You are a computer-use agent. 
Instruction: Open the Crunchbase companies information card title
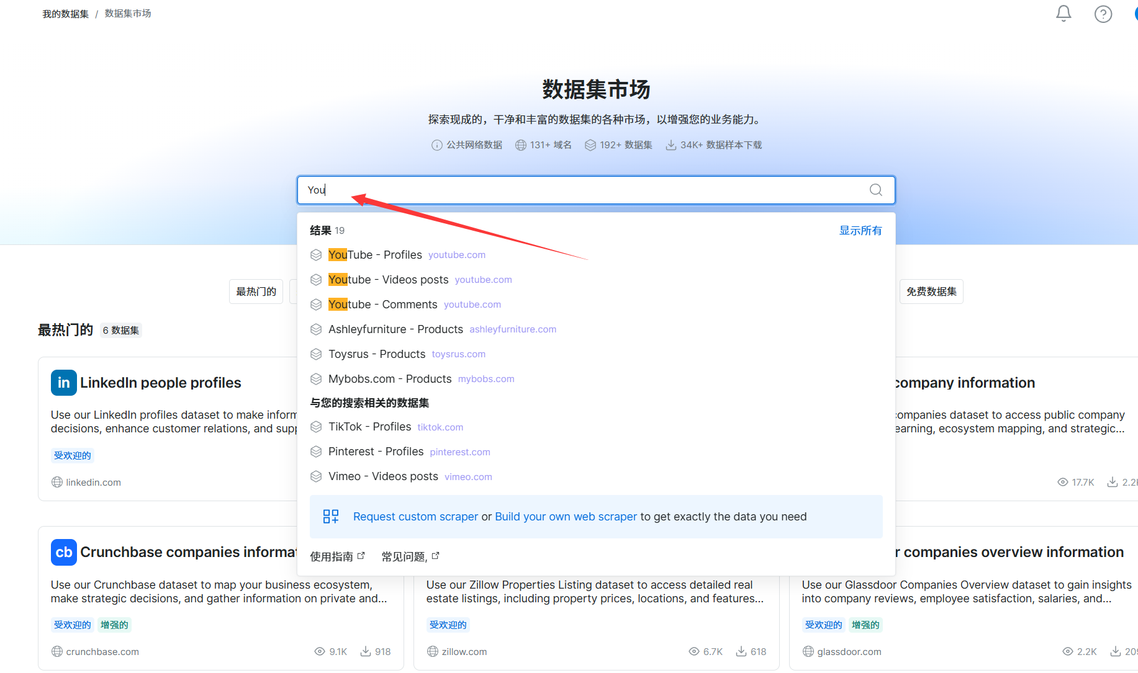(x=189, y=552)
